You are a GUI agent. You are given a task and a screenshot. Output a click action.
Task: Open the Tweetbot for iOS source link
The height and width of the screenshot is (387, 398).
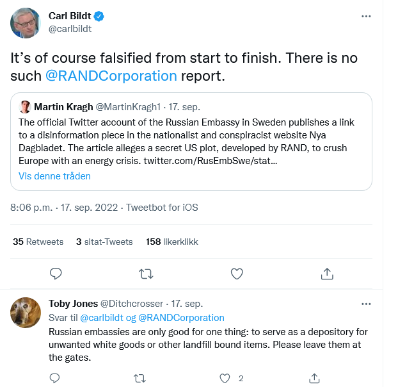tap(162, 208)
